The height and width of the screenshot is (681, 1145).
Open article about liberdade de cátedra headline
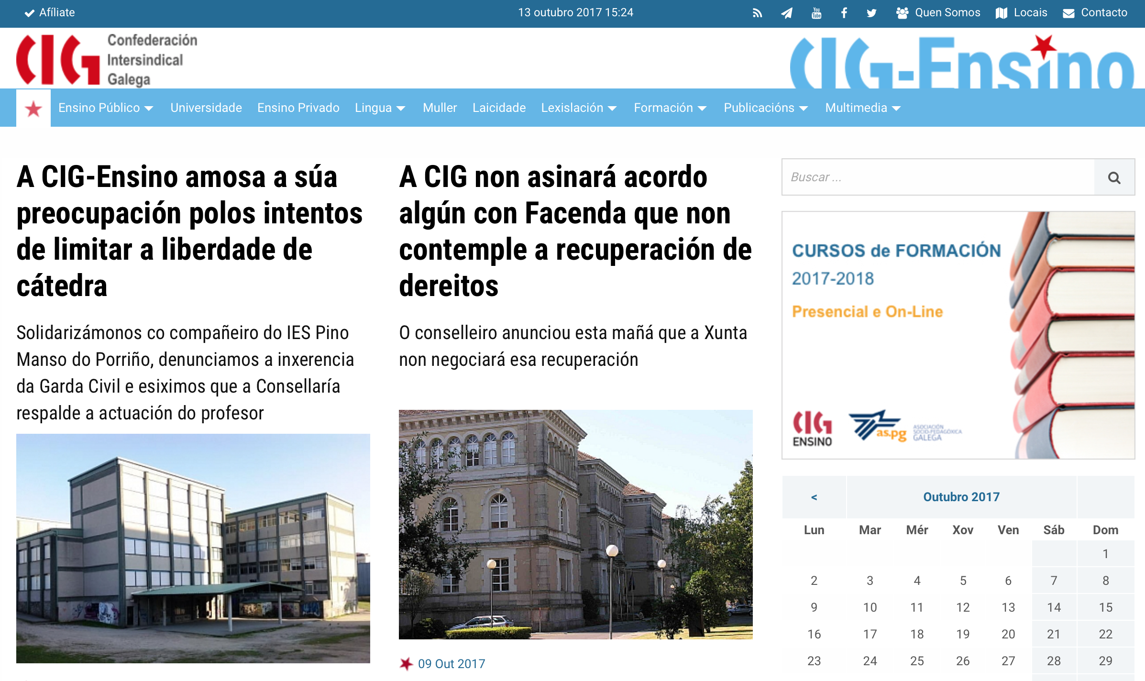(190, 231)
